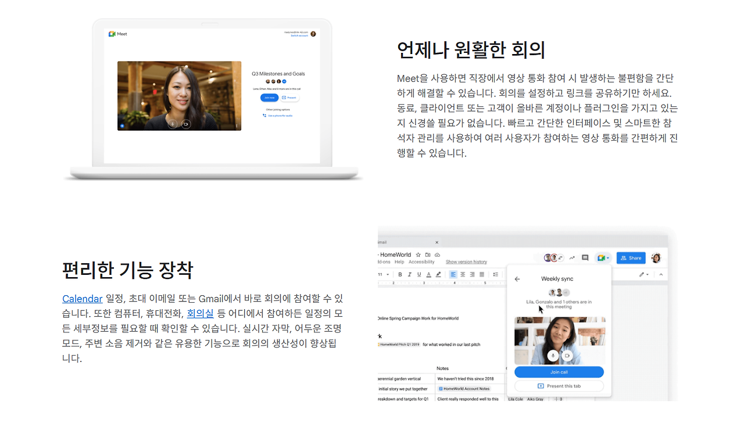Open the HomeWorld Account Notes chip
744x423 pixels.
tap(464, 389)
